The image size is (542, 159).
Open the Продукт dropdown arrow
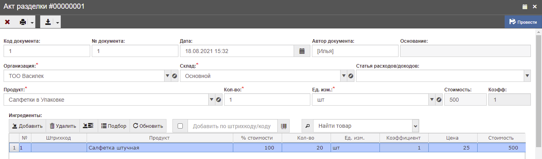pyautogui.click(x=211, y=100)
